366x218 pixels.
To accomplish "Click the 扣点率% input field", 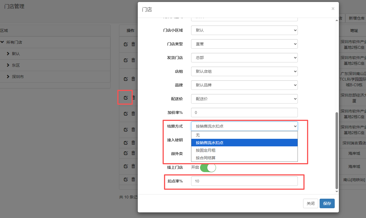I will point(244,181).
